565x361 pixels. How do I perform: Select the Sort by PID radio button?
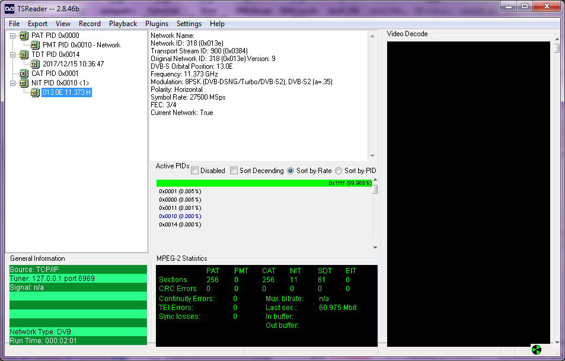pyautogui.click(x=339, y=171)
